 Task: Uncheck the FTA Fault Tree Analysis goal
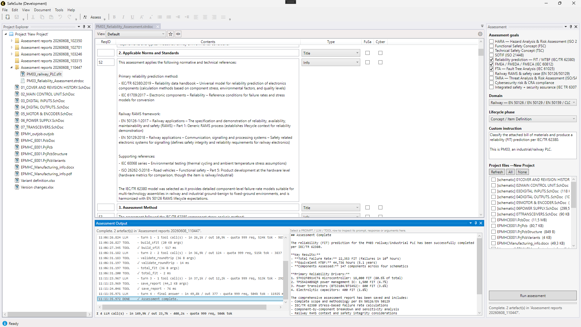[x=491, y=69]
